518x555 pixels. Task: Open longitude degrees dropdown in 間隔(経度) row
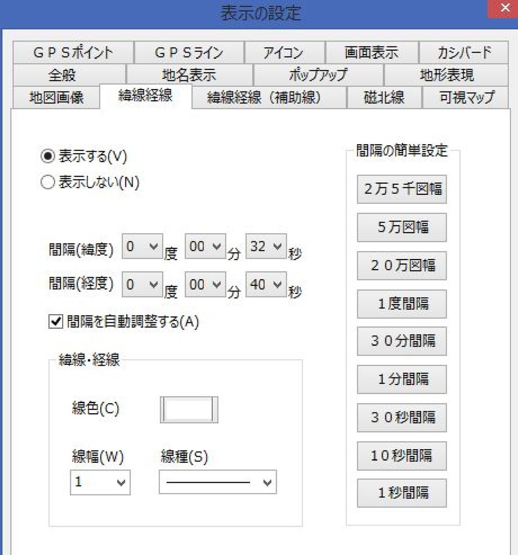pos(142,284)
